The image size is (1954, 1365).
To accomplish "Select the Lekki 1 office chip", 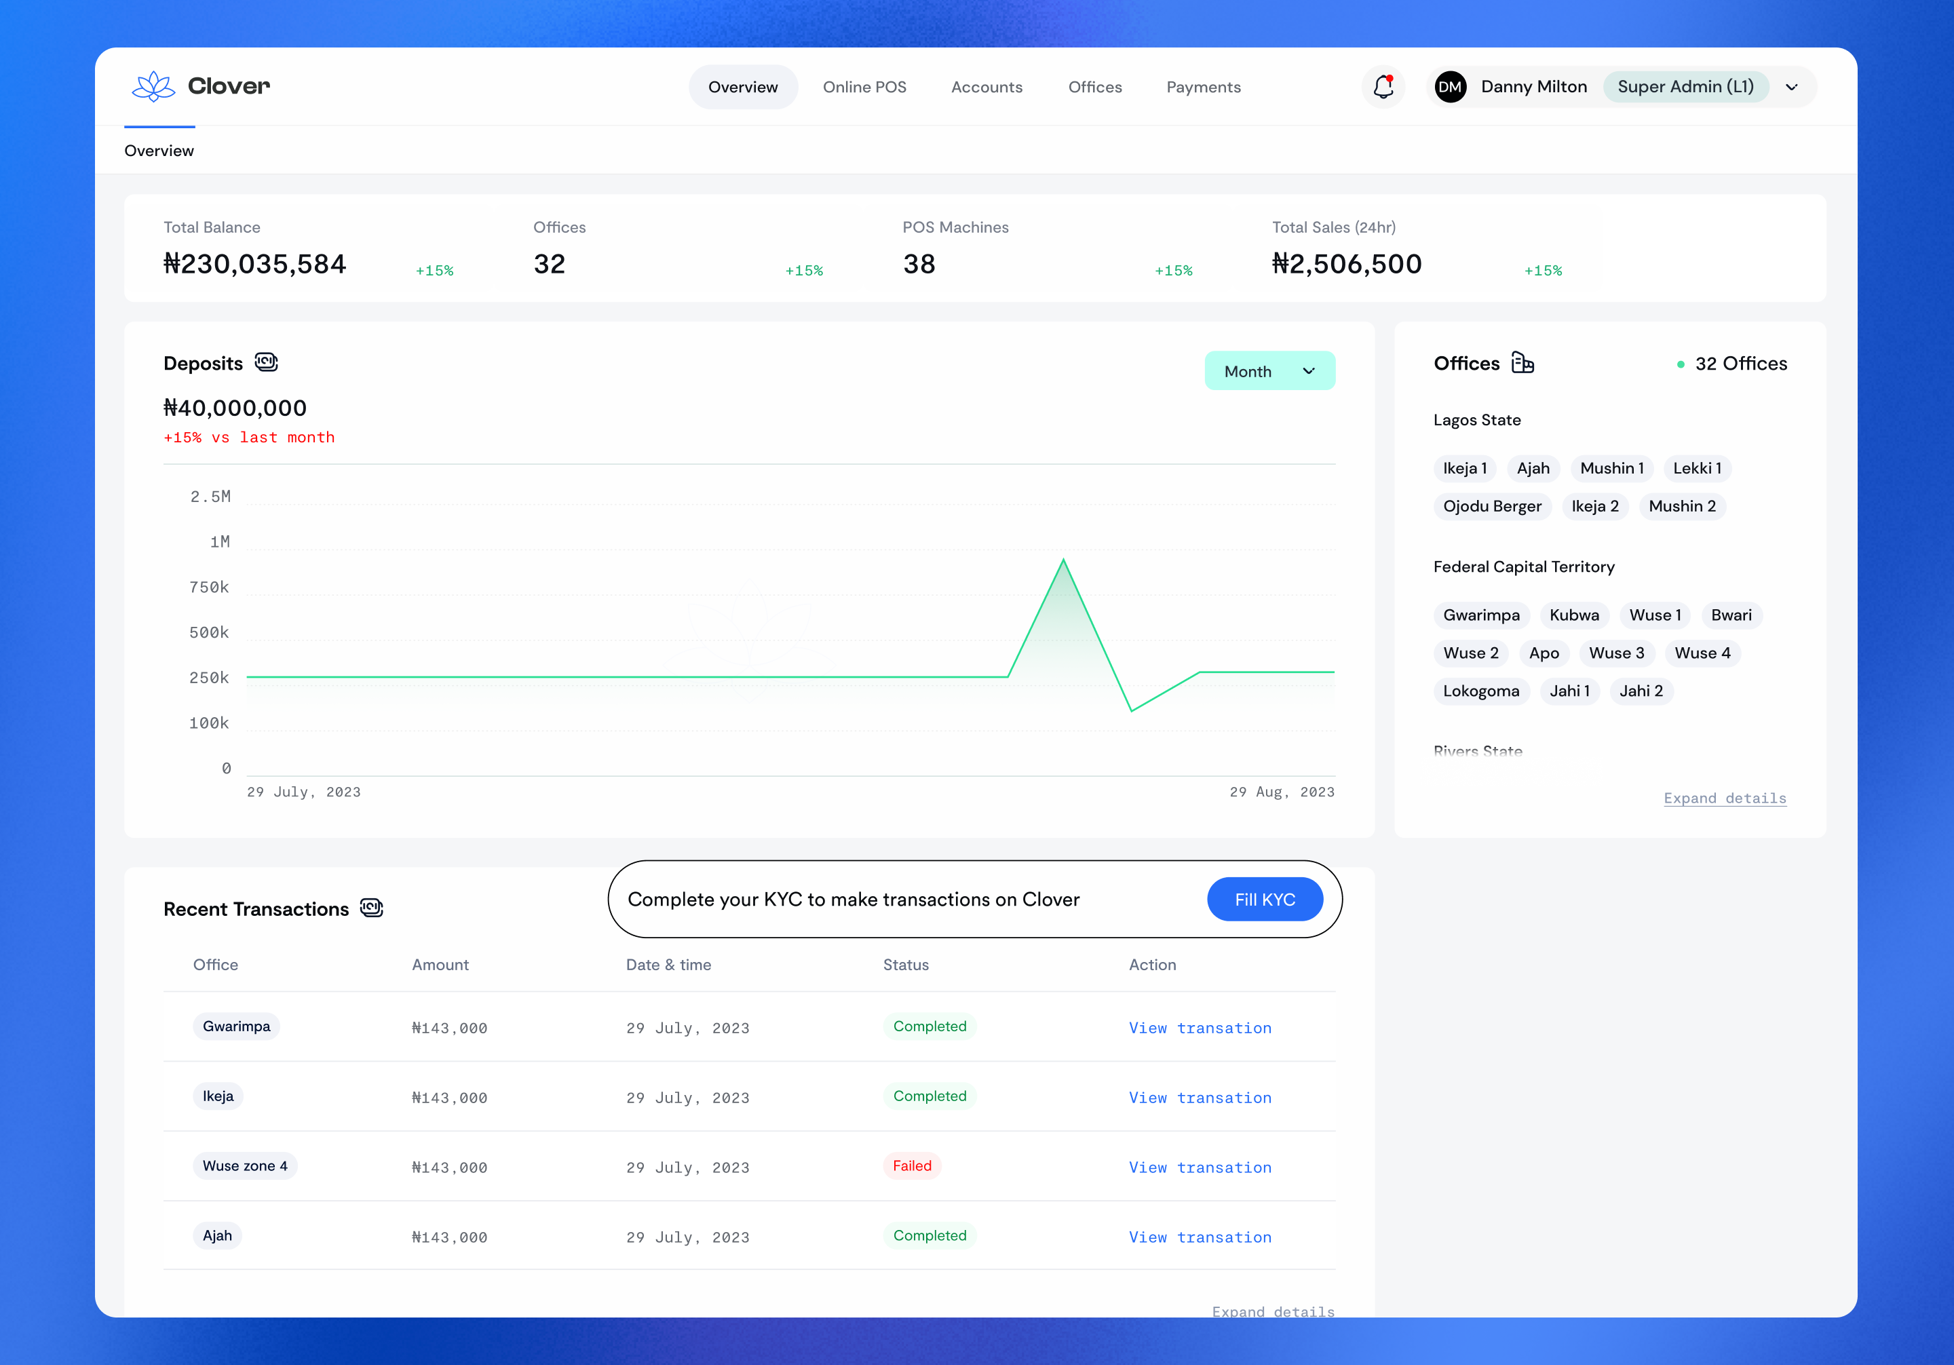I will click(x=1697, y=468).
